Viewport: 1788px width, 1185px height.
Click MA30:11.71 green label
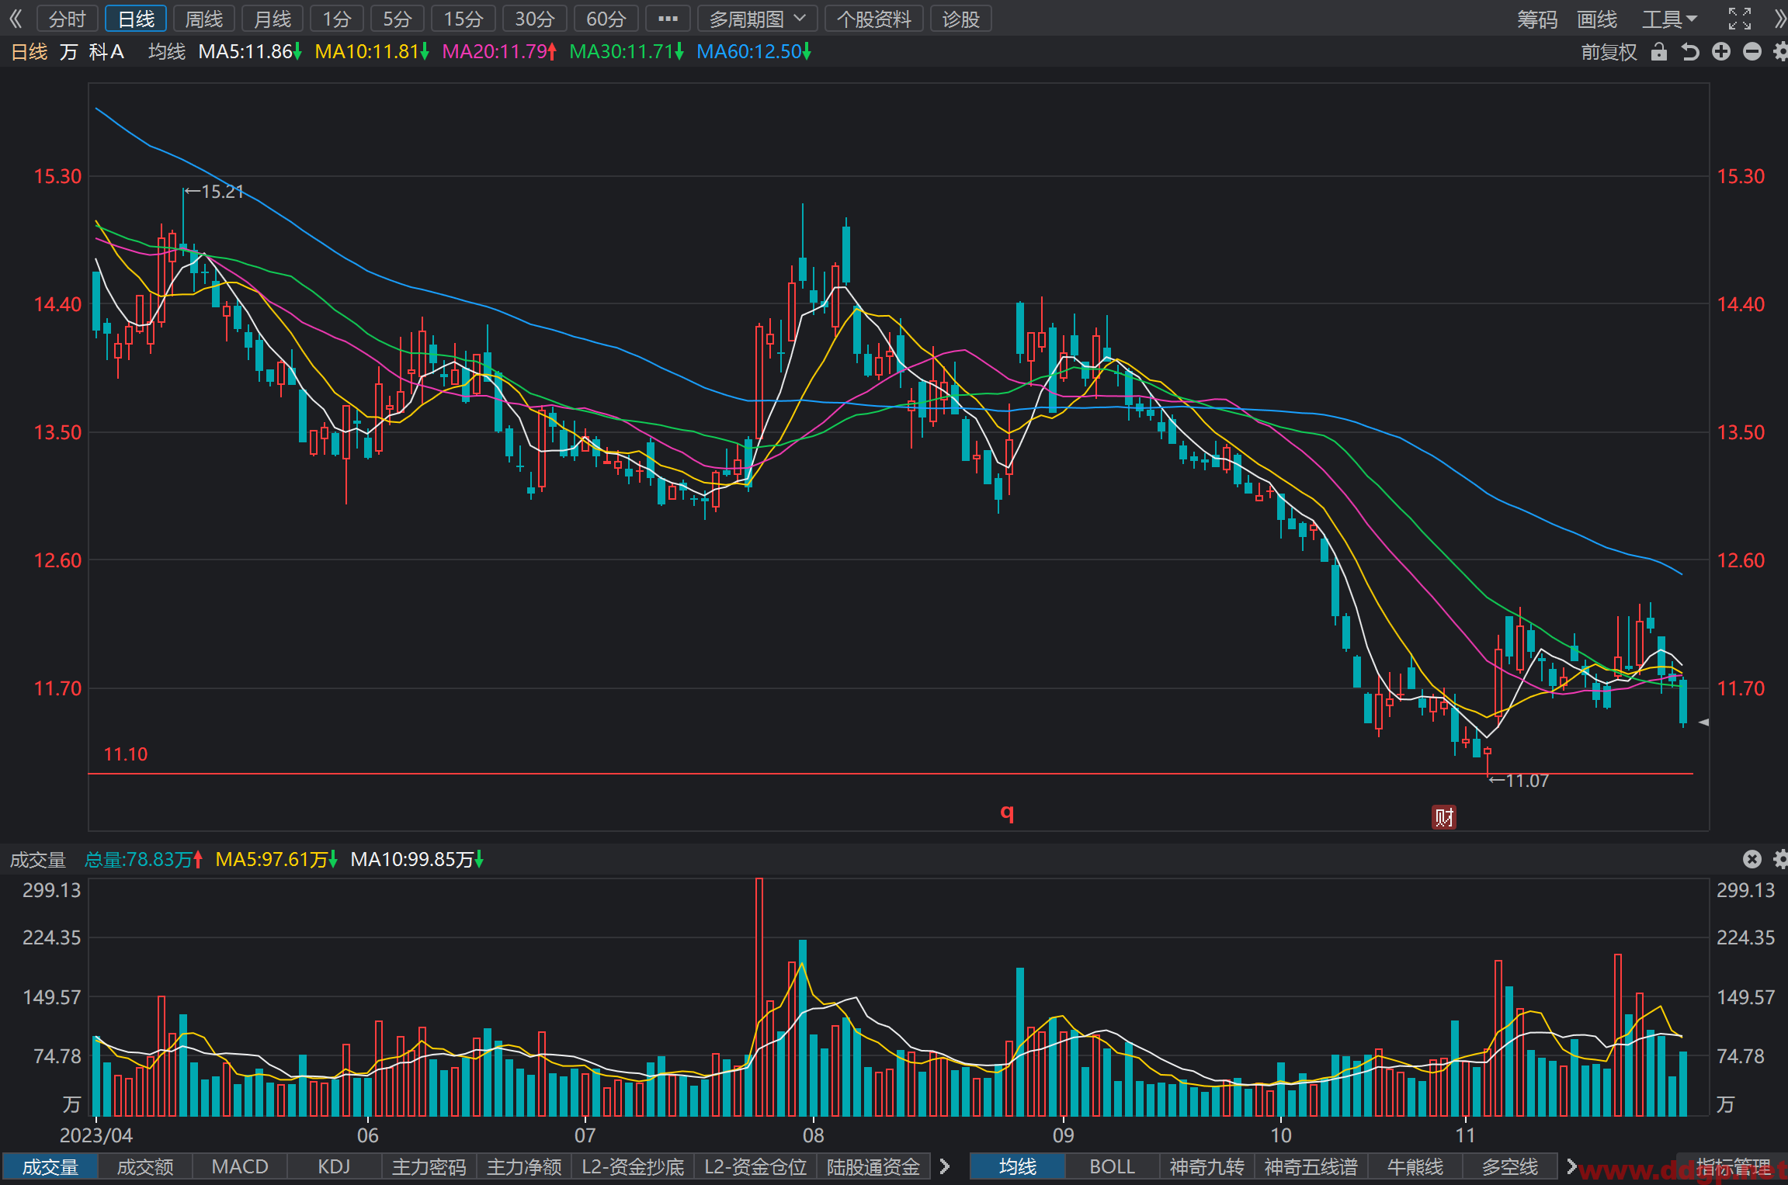tap(627, 52)
